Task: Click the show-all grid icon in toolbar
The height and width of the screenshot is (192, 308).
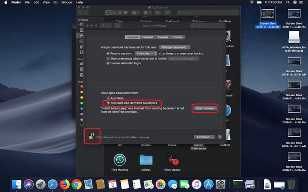Action: (117, 25)
